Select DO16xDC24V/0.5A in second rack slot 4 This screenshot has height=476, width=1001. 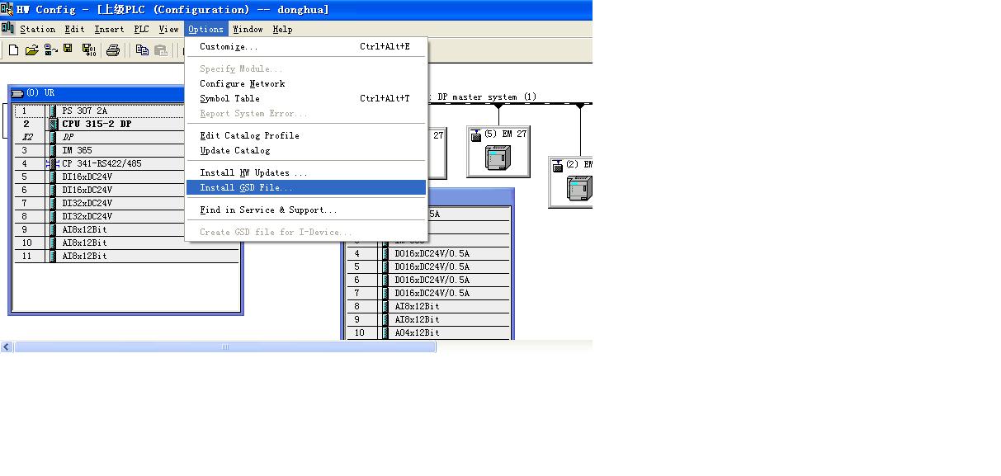click(x=429, y=253)
